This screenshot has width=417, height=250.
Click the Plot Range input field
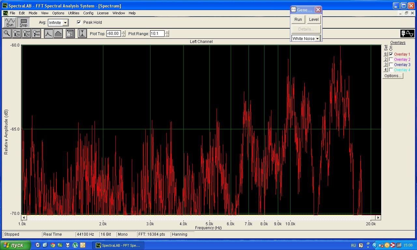[157, 34]
